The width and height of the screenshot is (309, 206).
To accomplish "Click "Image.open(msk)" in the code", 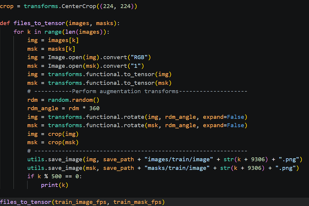I will pos(74,66).
